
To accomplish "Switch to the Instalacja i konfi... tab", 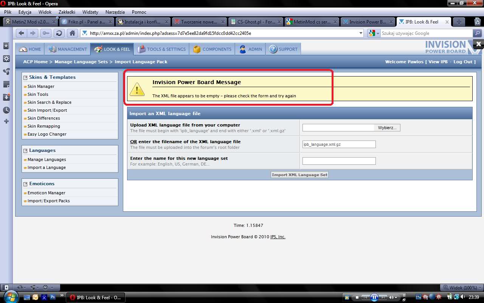I will [x=143, y=22].
